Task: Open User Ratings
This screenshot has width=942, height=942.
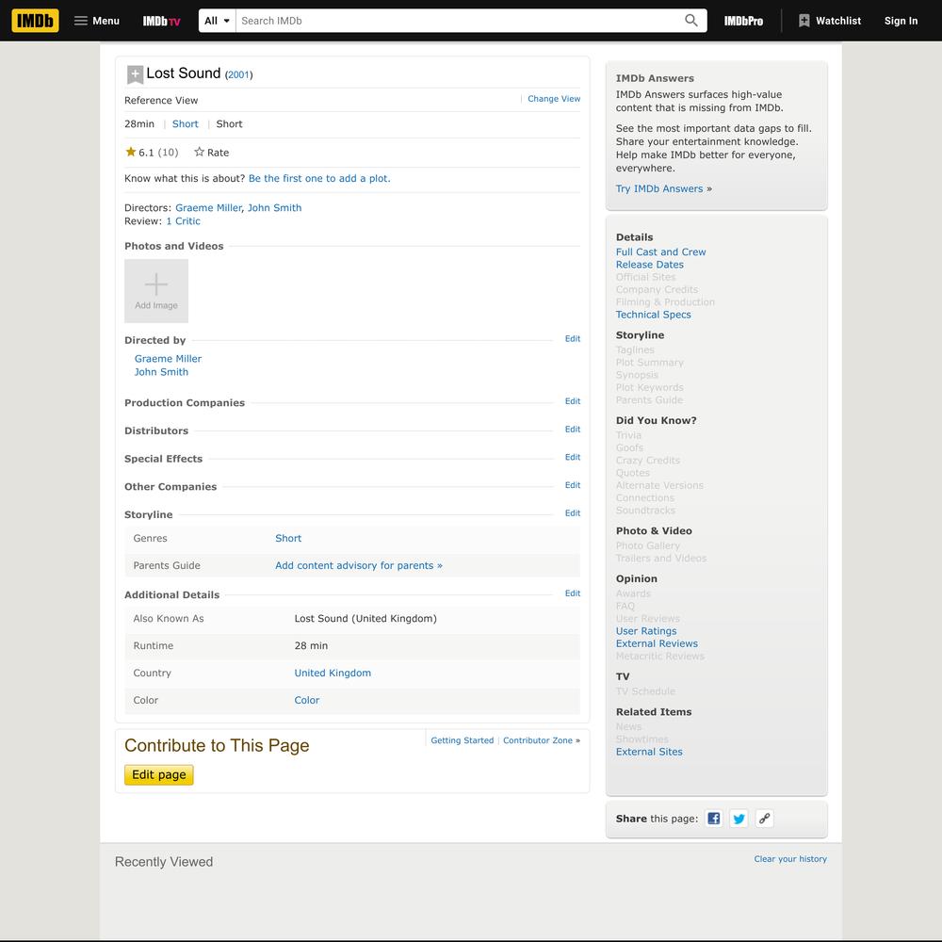Action: coord(646,631)
